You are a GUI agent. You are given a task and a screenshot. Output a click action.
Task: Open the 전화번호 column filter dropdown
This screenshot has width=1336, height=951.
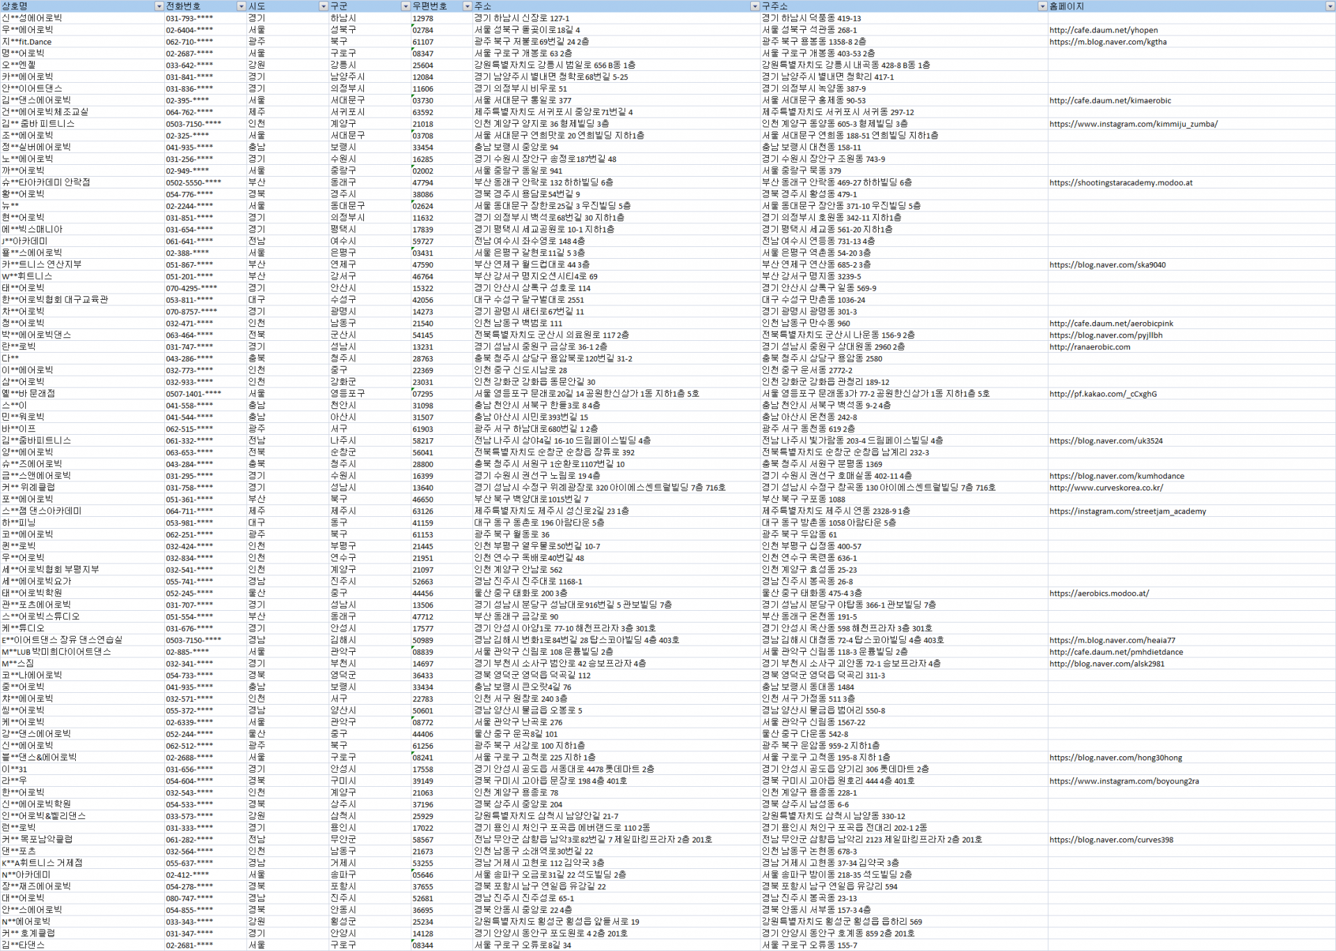coord(241,6)
